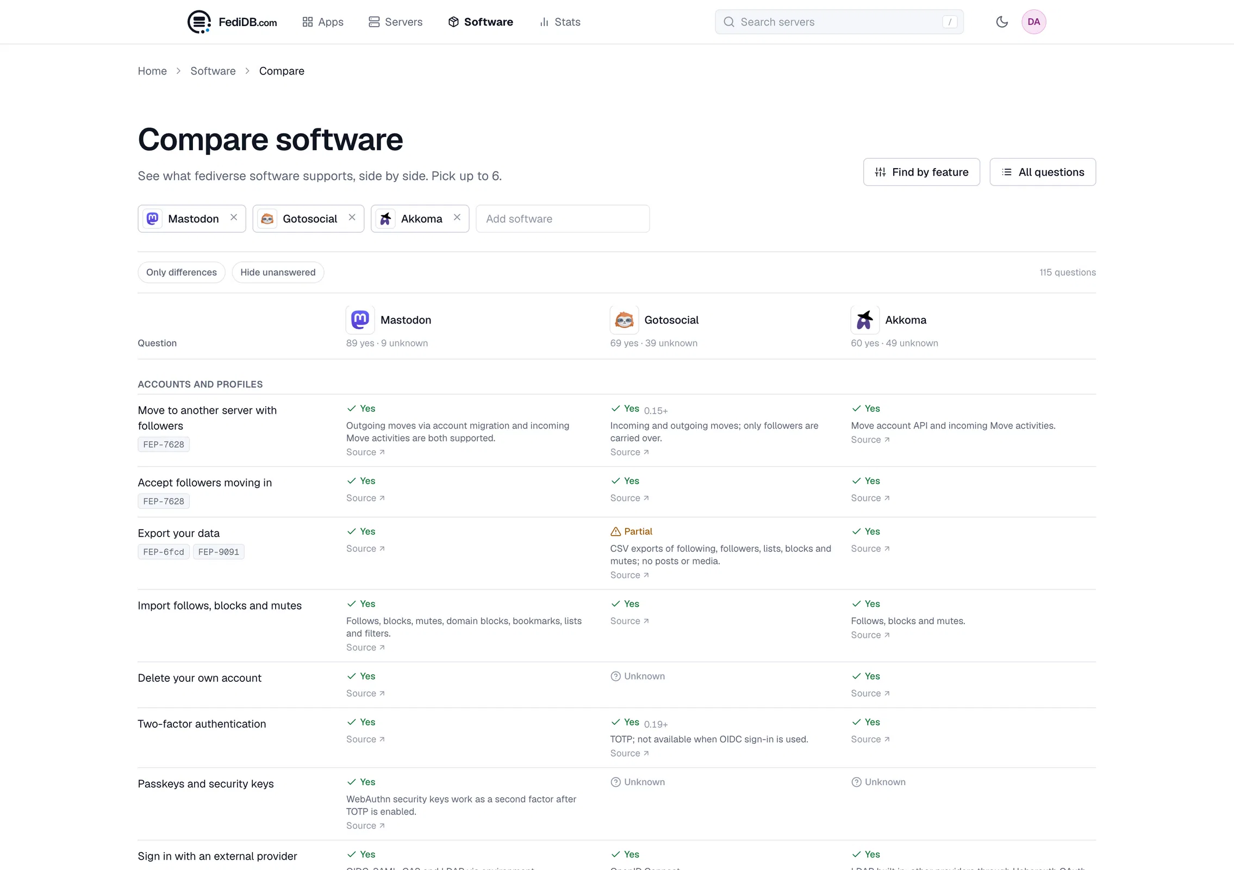Go to Servers in the top navigation
This screenshot has width=1234, height=870.
point(395,22)
